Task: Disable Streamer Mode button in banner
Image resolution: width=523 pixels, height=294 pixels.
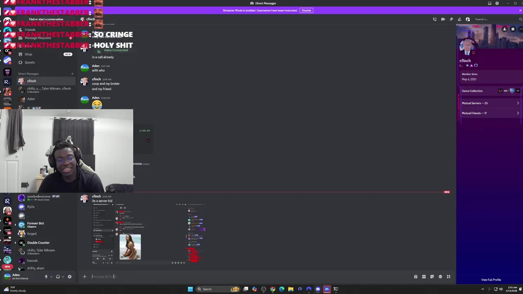Action: pos(306,10)
